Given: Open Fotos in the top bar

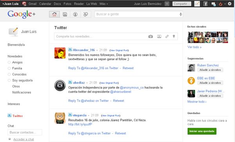Looking at the screenshot, I should [x=67, y=4].
